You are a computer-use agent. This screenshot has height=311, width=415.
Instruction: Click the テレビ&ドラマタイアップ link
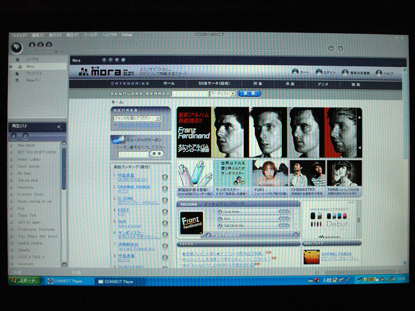139,125
